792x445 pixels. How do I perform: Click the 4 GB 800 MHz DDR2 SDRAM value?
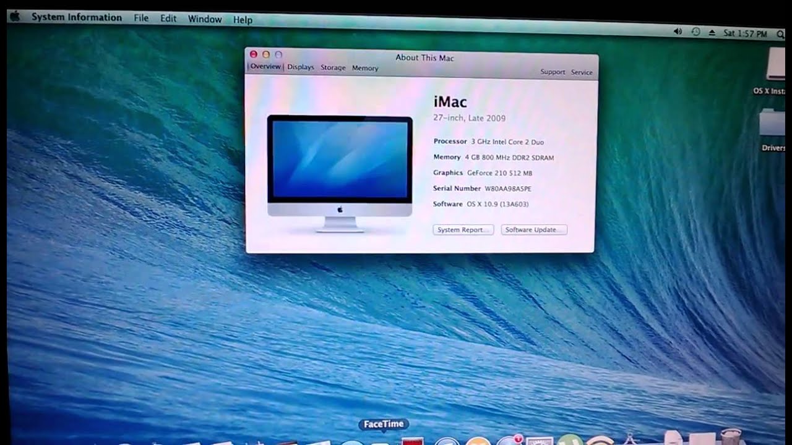tap(509, 158)
